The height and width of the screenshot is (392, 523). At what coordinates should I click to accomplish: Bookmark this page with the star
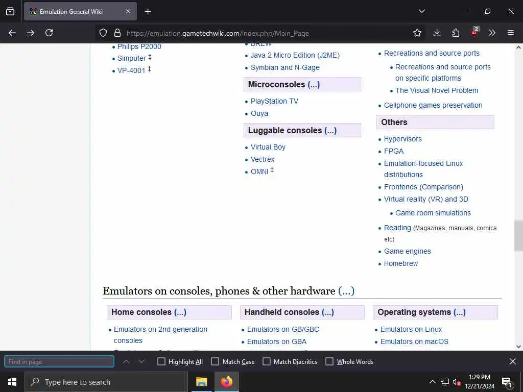point(417,33)
